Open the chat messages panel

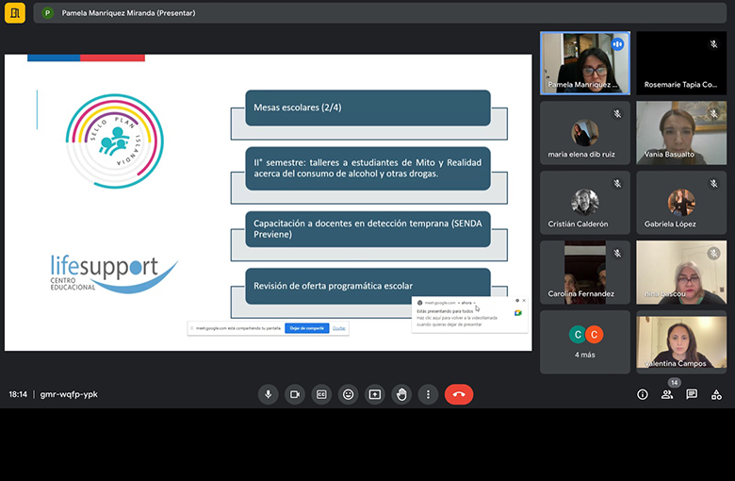click(692, 394)
